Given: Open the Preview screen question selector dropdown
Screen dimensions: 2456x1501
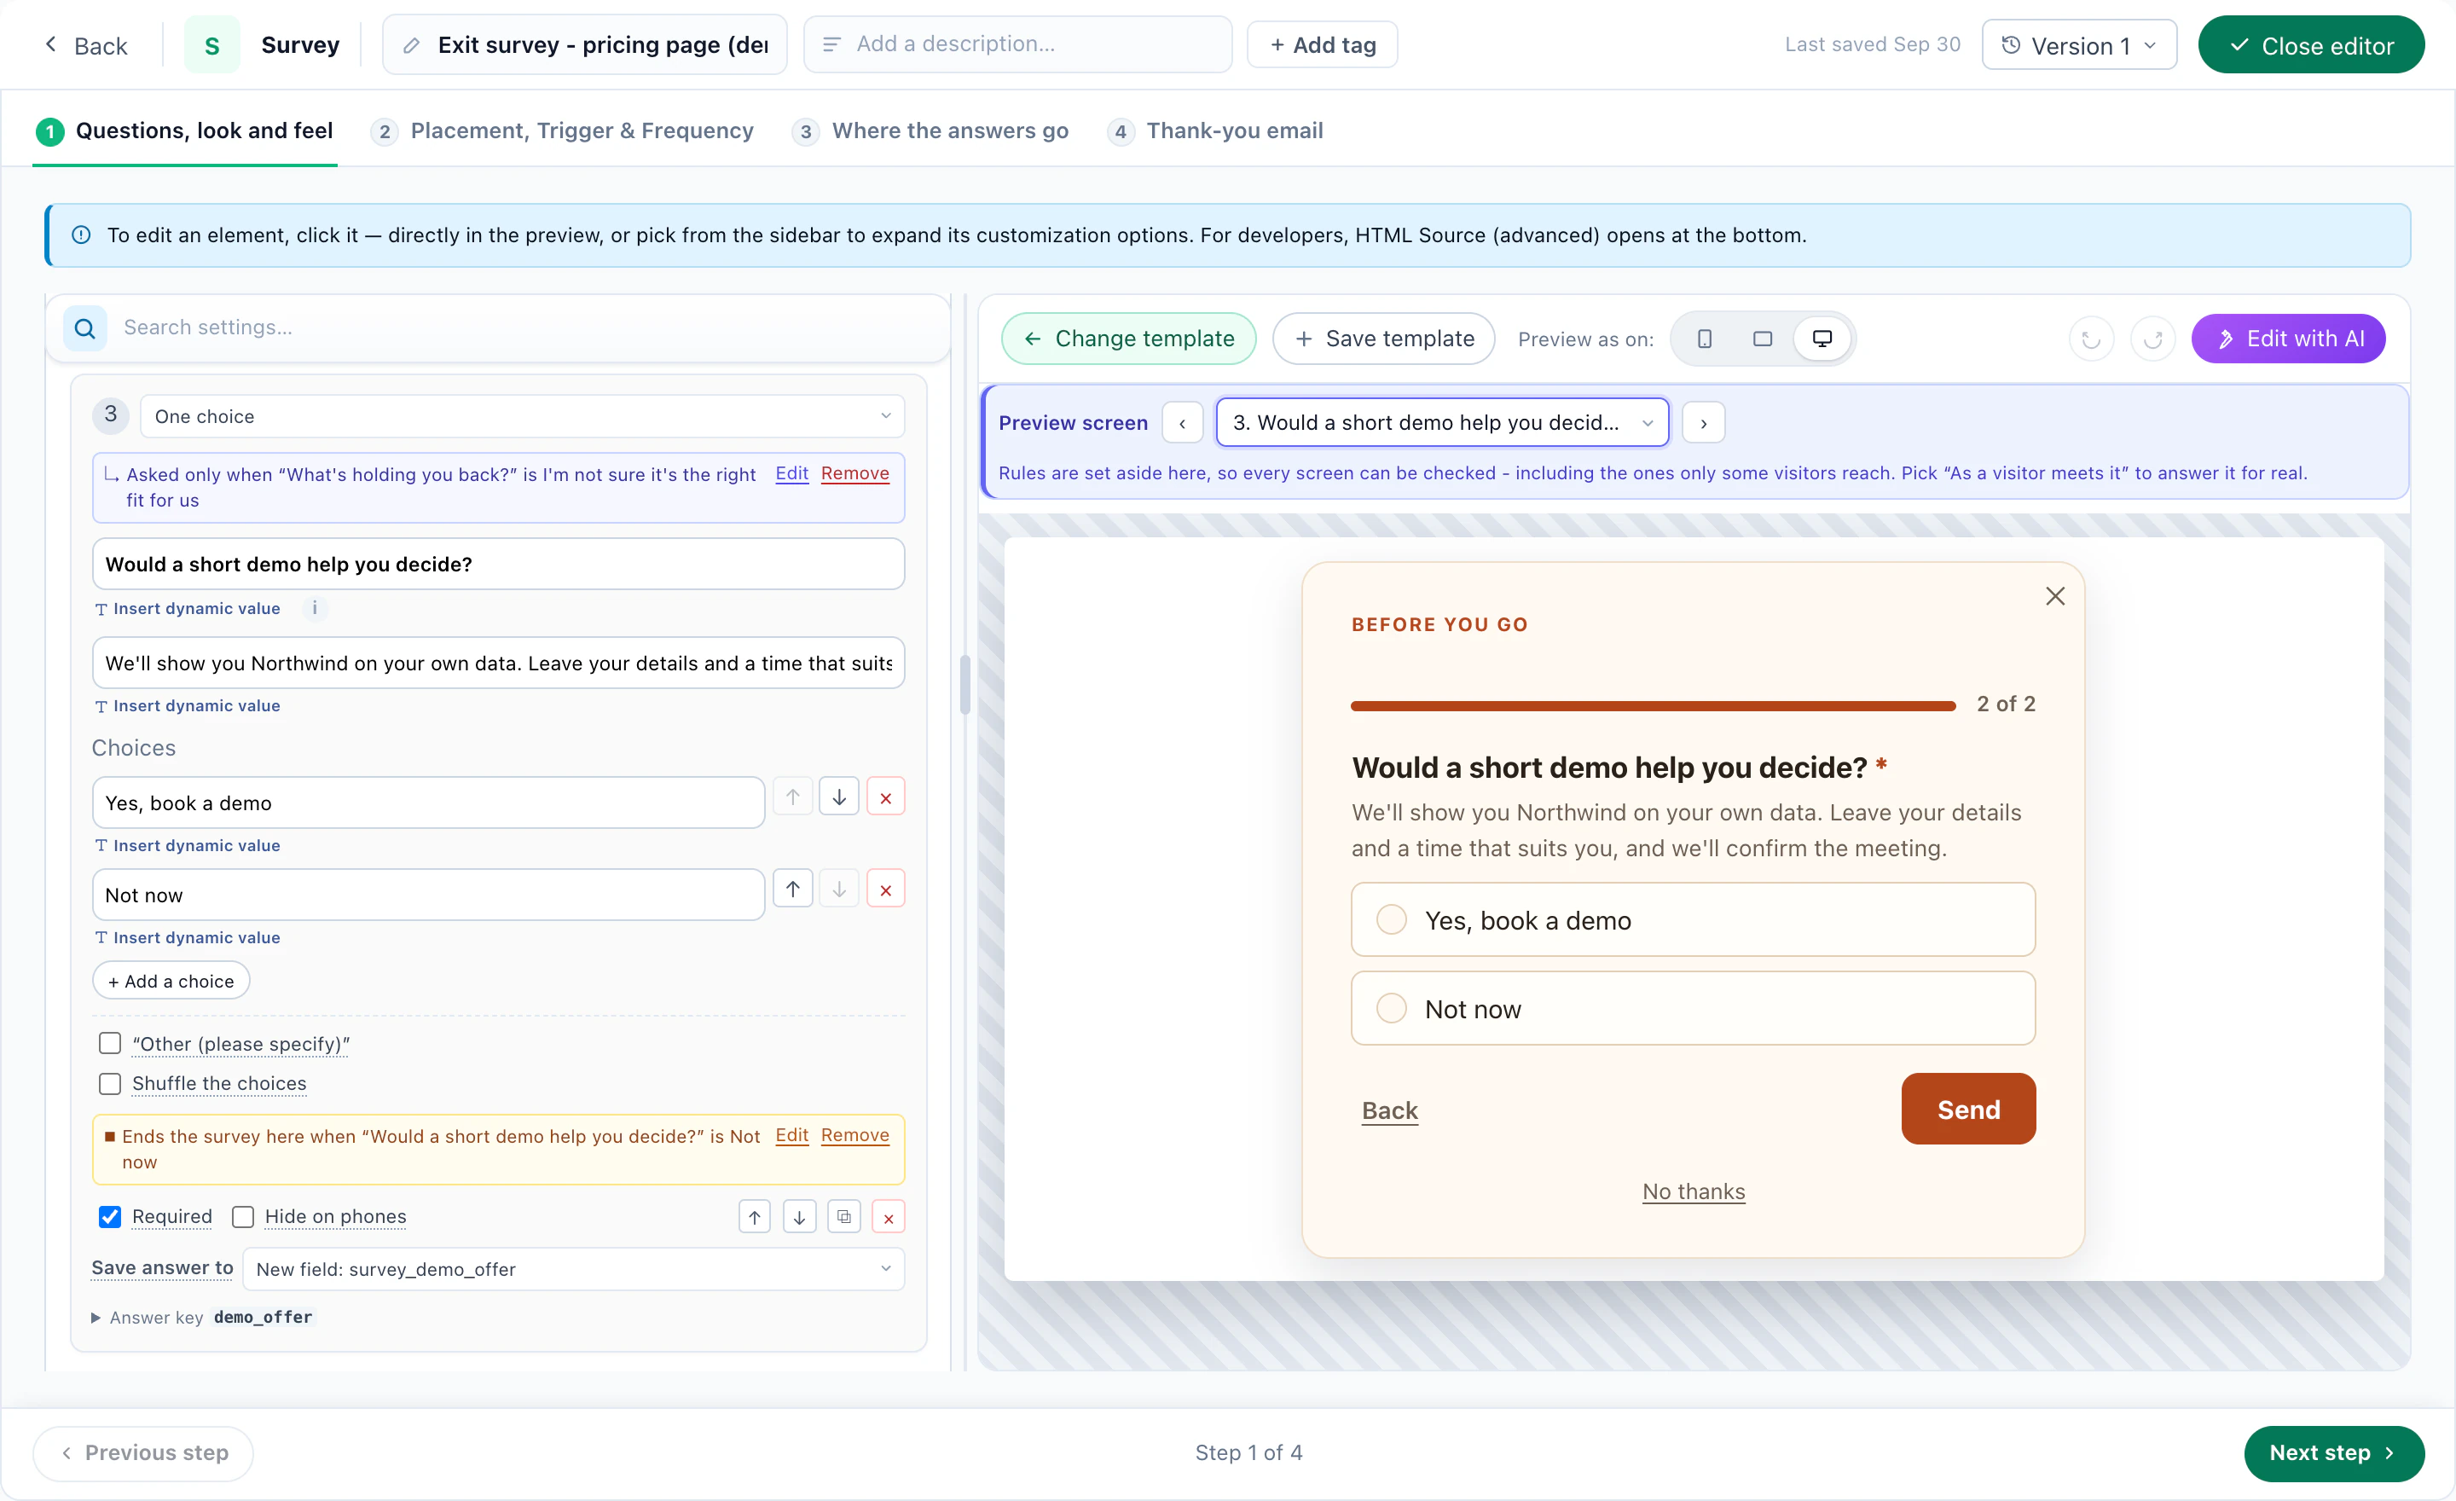Looking at the screenshot, I should (x=1441, y=423).
